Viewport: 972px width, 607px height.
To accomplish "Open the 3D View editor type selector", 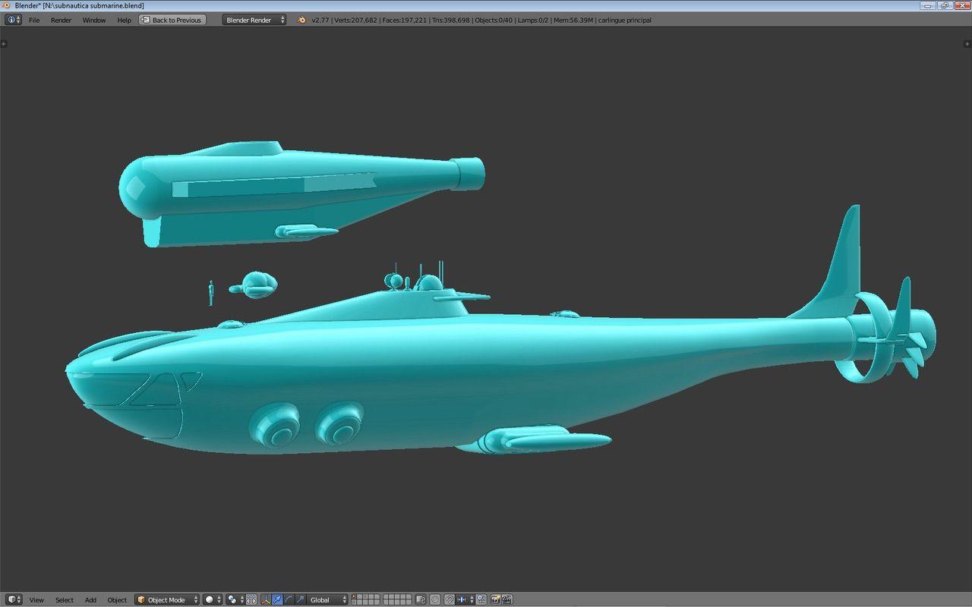I will (14, 599).
